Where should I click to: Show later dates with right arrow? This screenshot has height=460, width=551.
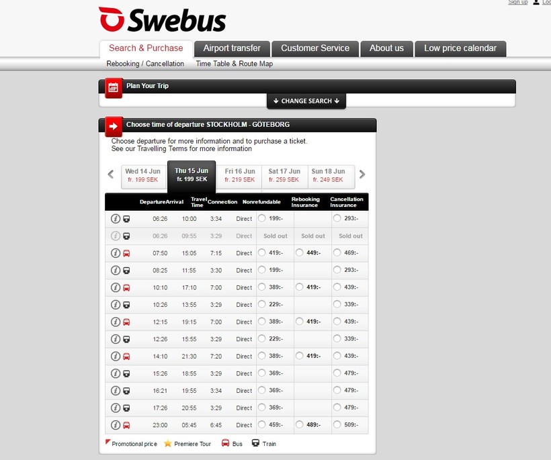coord(362,175)
